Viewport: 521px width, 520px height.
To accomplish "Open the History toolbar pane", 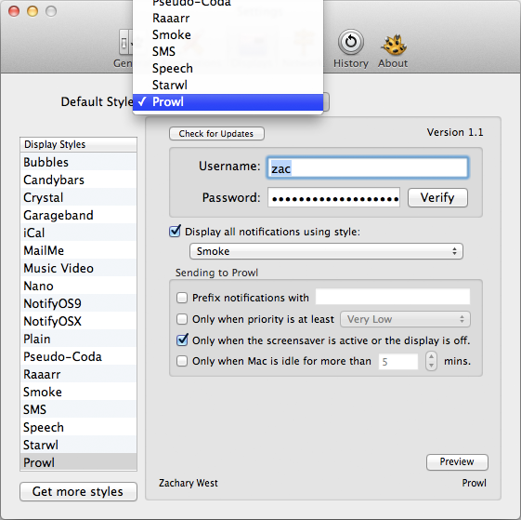I will click(x=350, y=49).
